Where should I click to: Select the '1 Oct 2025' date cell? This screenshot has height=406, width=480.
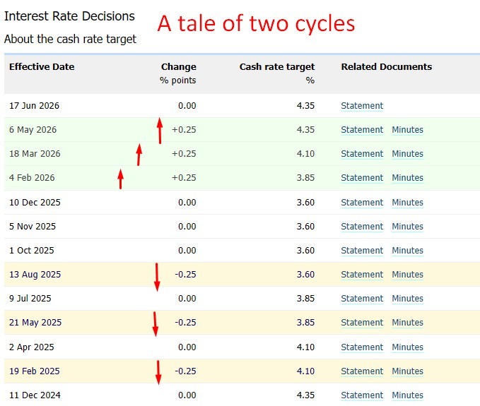[32, 251]
